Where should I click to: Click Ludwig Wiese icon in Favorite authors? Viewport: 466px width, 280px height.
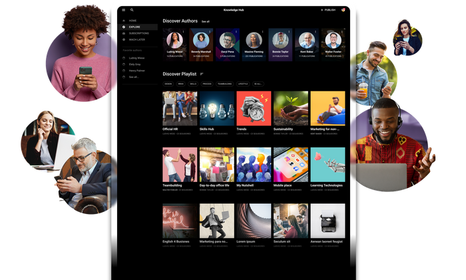[124, 58]
